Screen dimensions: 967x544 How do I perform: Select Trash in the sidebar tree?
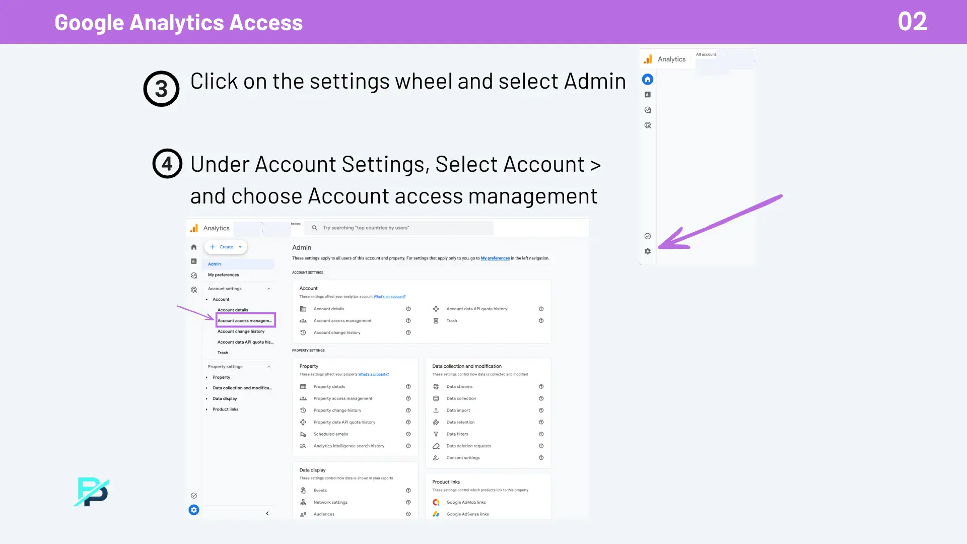(223, 353)
